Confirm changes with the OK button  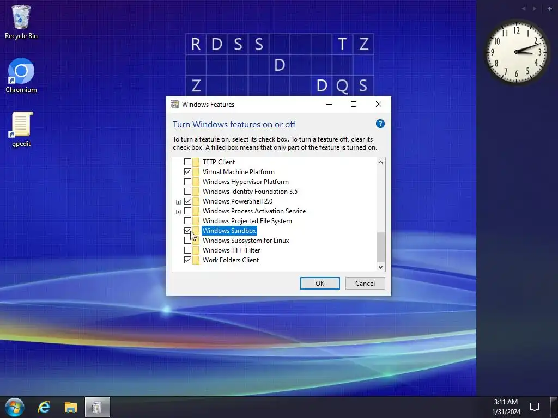[x=320, y=283]
